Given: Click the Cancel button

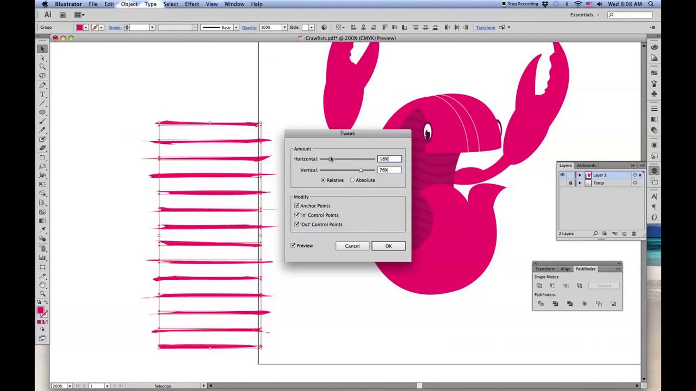Looking at the screenshot, I should pyautogui.click(x=352, y=246).
